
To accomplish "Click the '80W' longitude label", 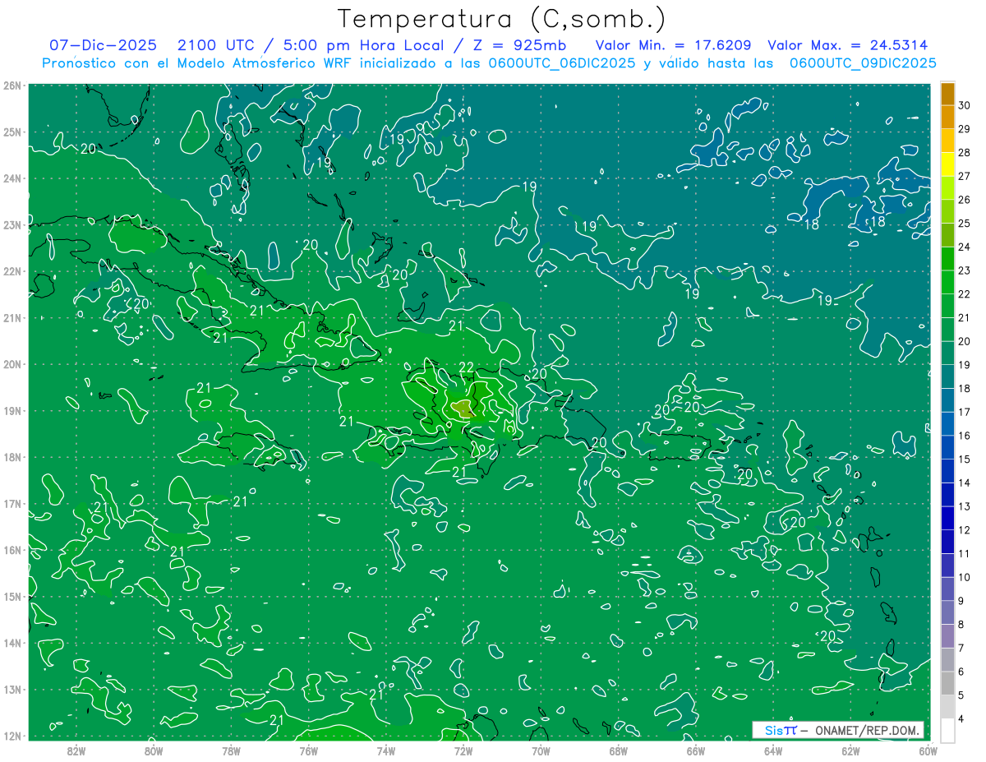I will tap(154, 750).
